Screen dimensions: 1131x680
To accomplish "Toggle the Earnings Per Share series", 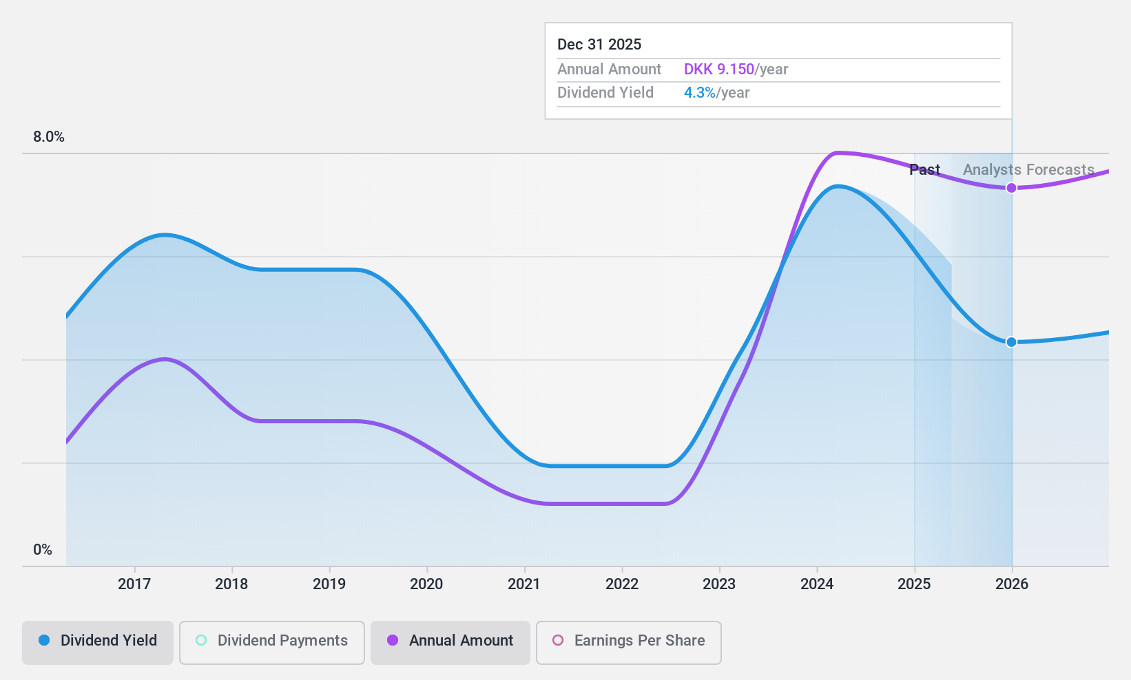I will 629,643.
